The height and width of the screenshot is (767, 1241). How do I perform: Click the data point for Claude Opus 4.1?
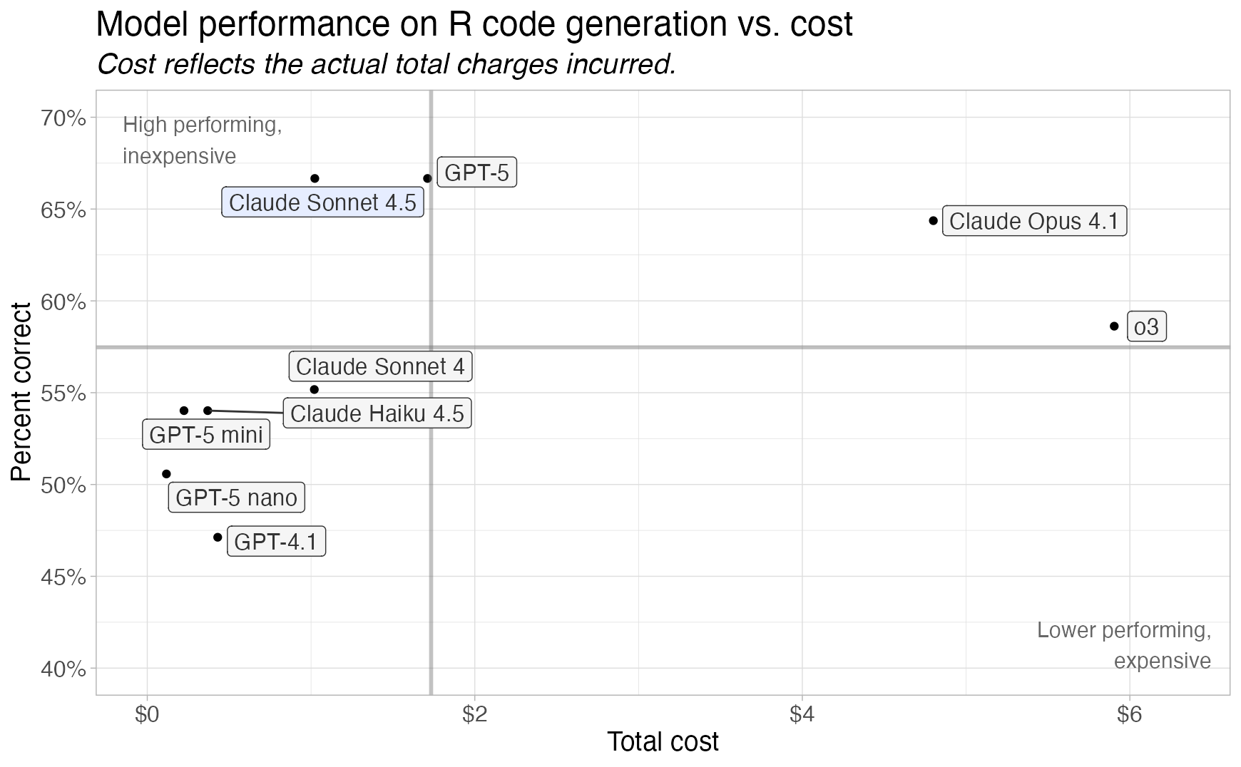click(x=934, y=221)
